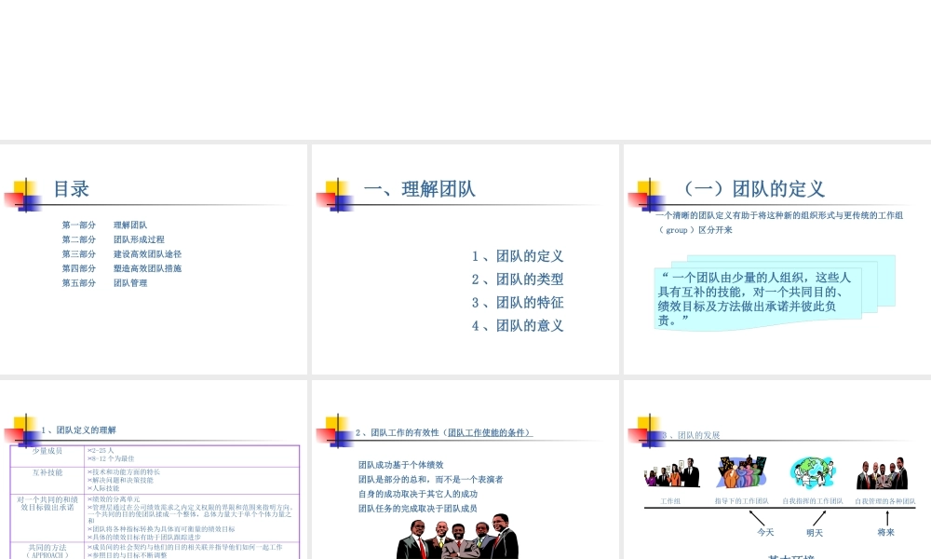931x559 pixels.
Task: Click the 团队工作使能的条件 underlined link
Action: click(x=490, y=432)
